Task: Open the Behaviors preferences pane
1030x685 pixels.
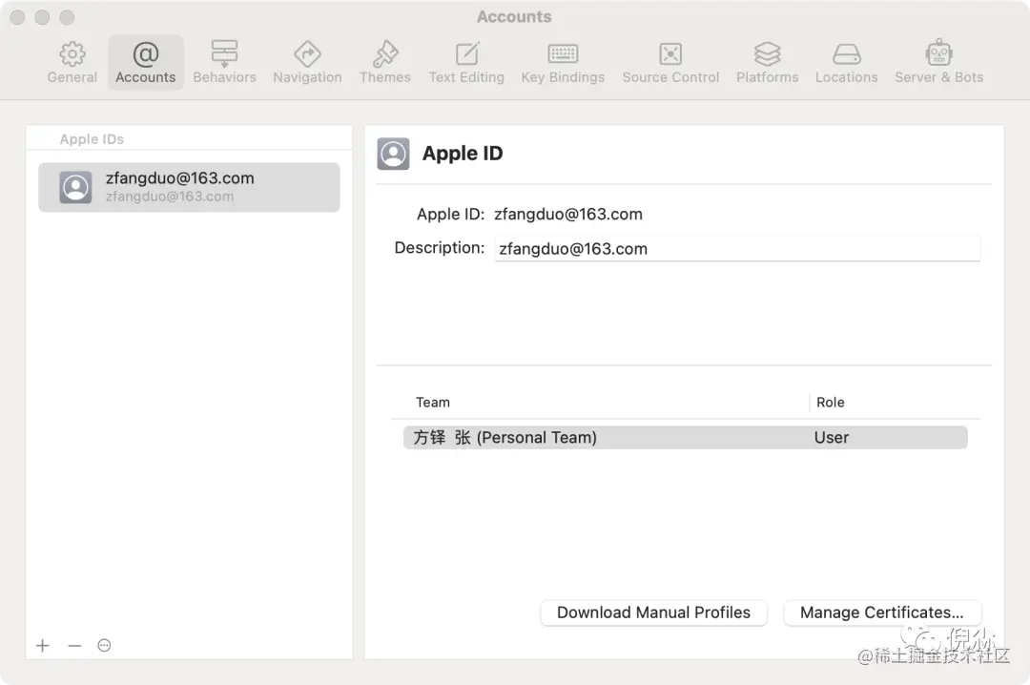Action: (x=224, y=63)
